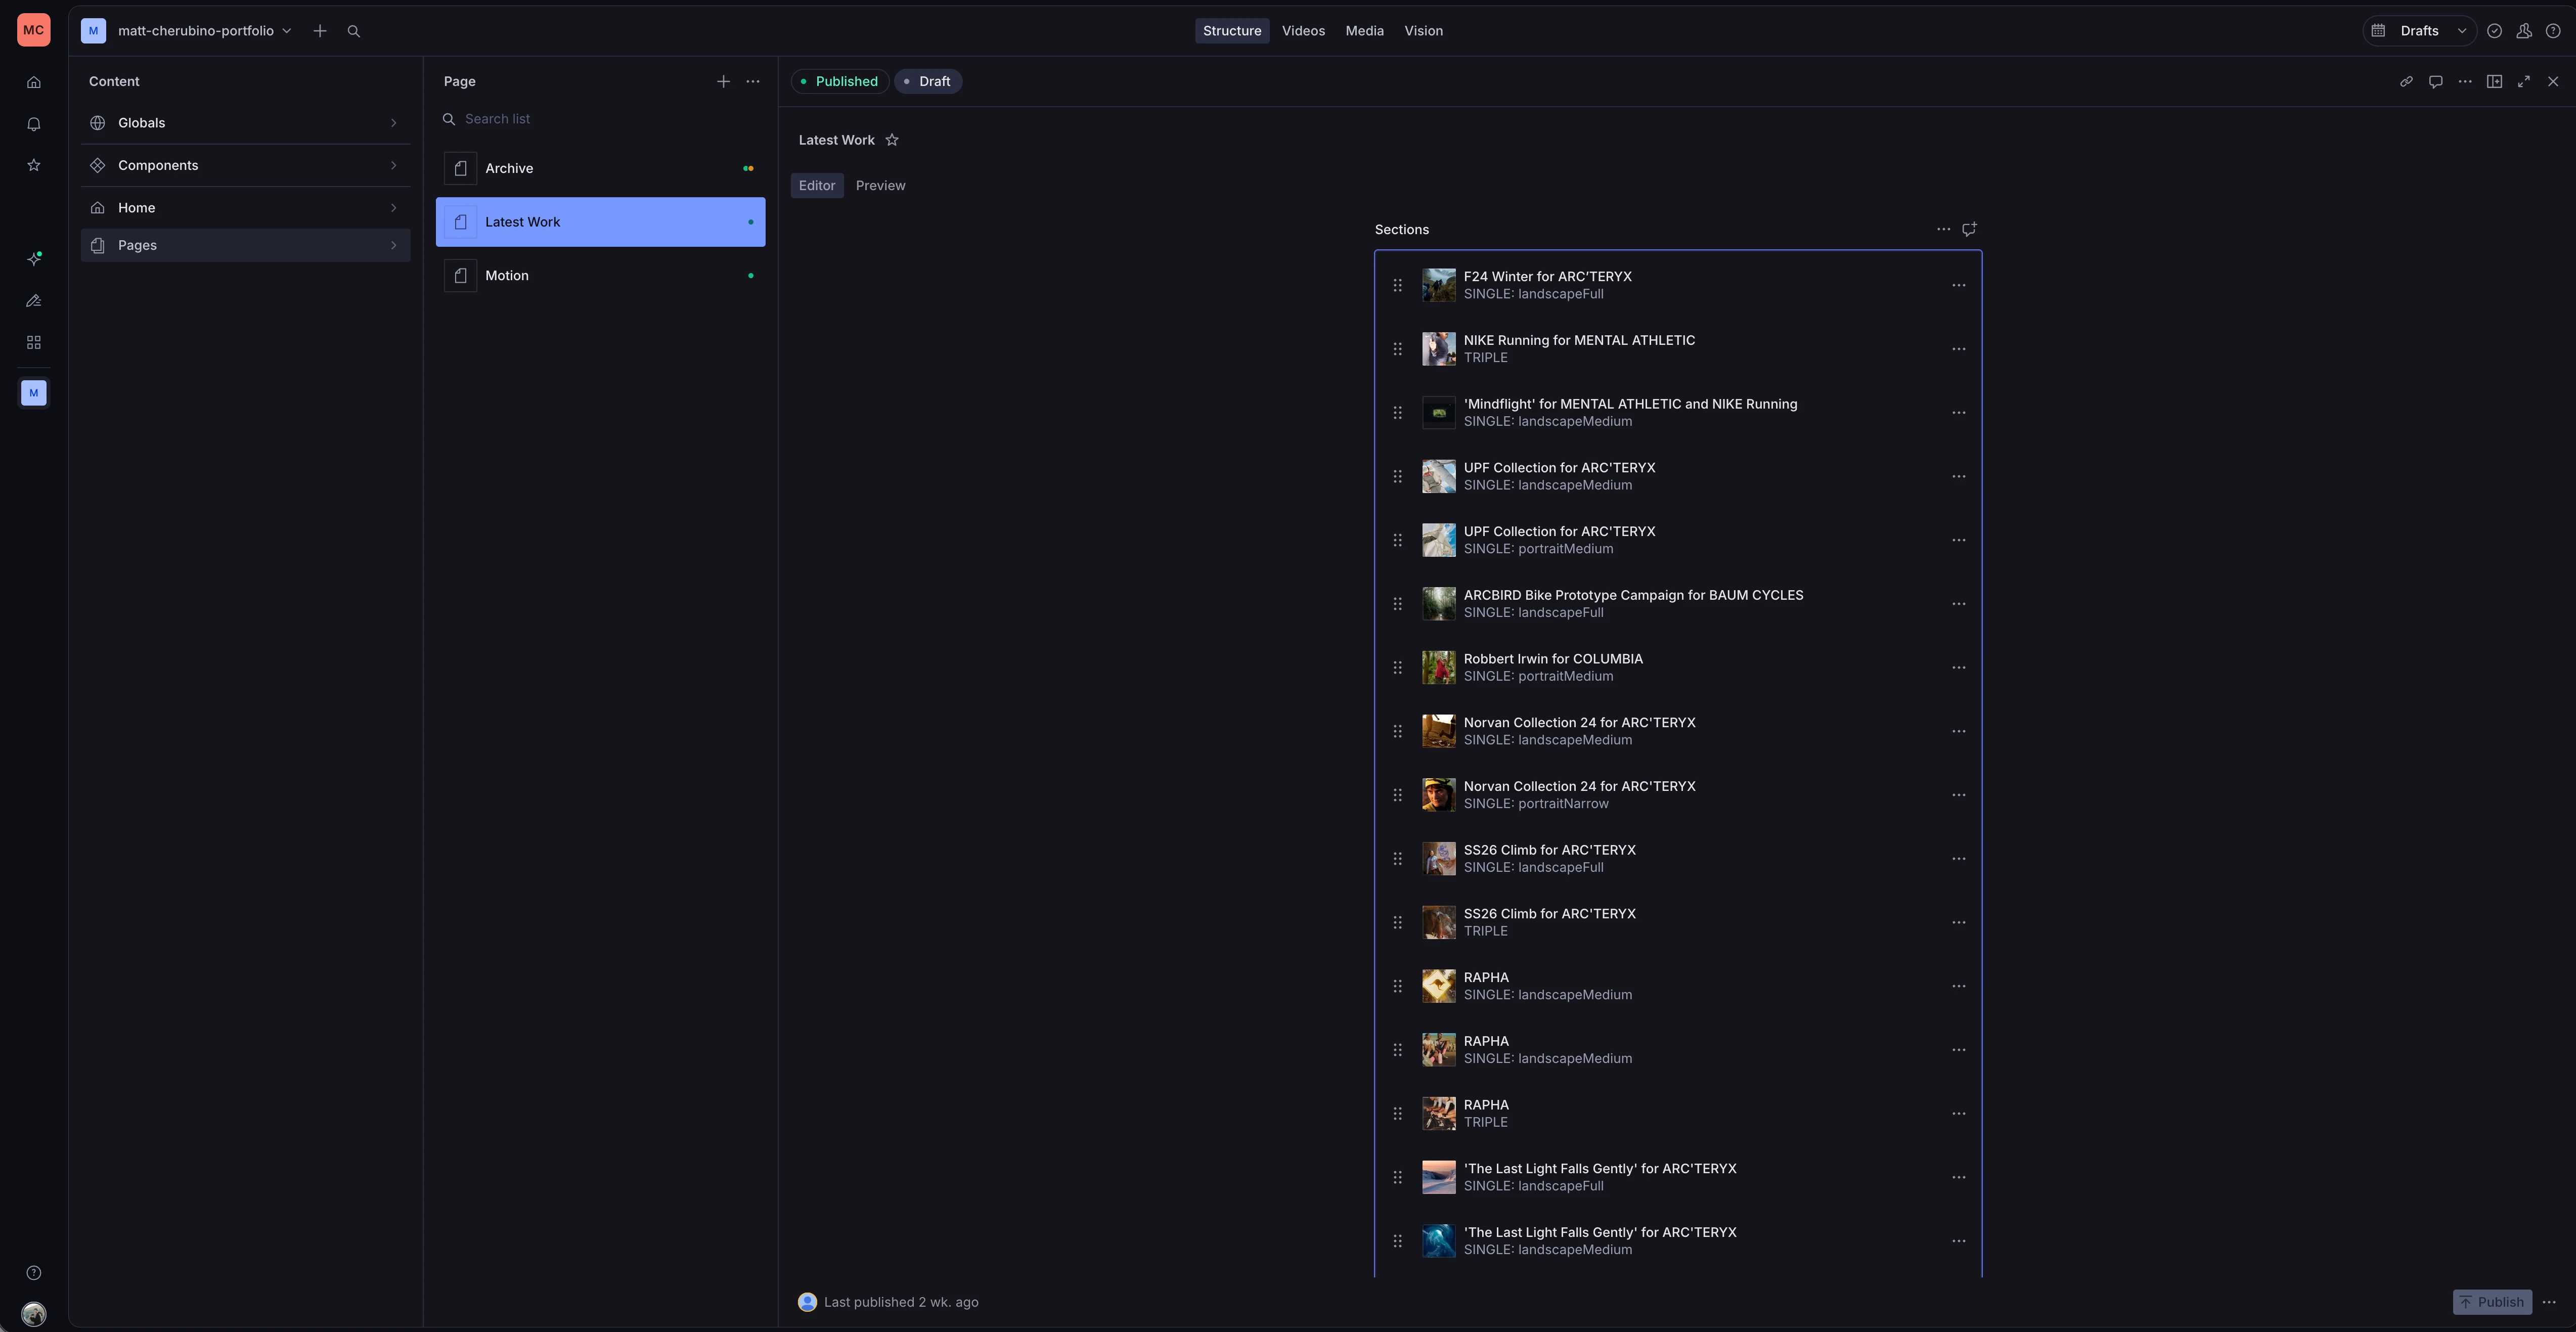Expand the Components content item
Screen dimensions: 2576x1332
pos(245,165)
